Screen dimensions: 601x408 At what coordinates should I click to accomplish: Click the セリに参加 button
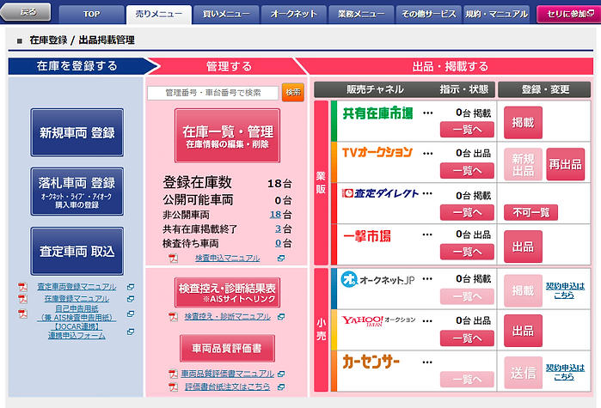569,14
